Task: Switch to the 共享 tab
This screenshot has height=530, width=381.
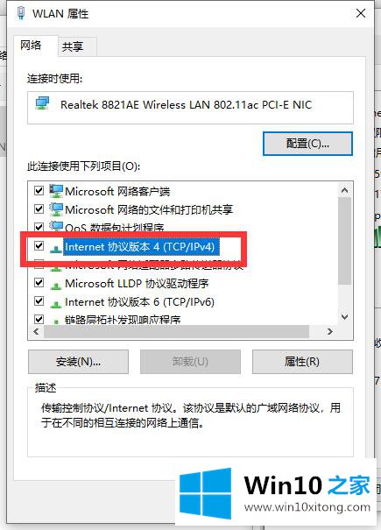Action: pyautogui.click(x=73, y=46)
